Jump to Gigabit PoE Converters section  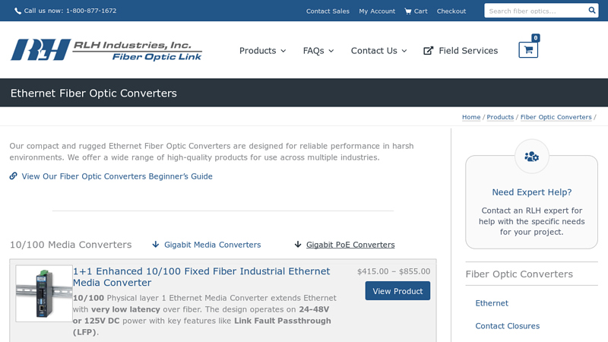tap(350, 245)
